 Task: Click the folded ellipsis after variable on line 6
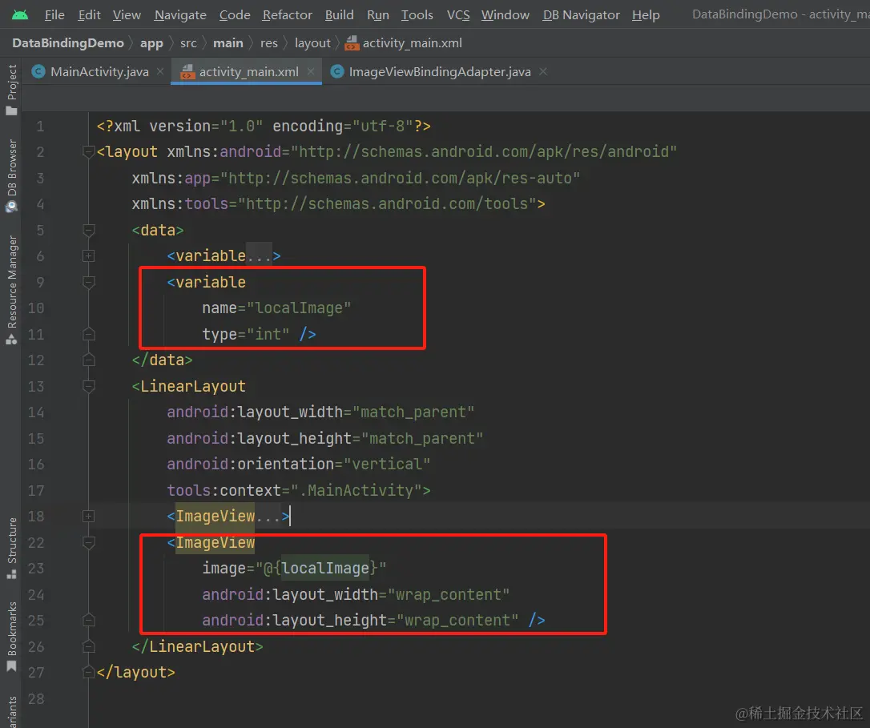click(259, 255)
